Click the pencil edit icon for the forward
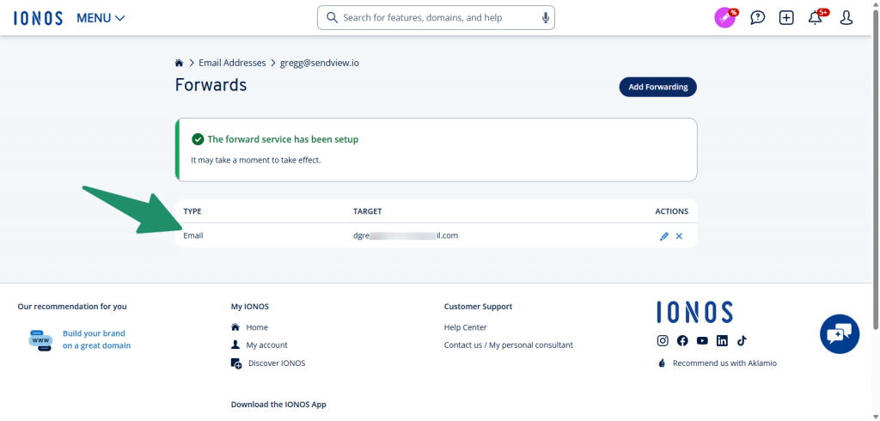The width and height of the screenshot is (880, 421). coord(663,236)
